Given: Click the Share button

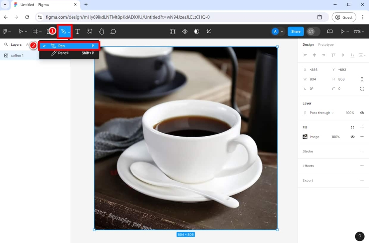Looking at the screenshot, I should click(295, 31).
